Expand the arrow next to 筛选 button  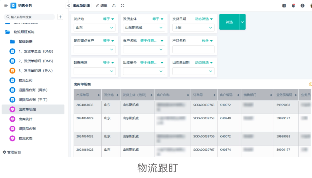click(x=242, y=22)
